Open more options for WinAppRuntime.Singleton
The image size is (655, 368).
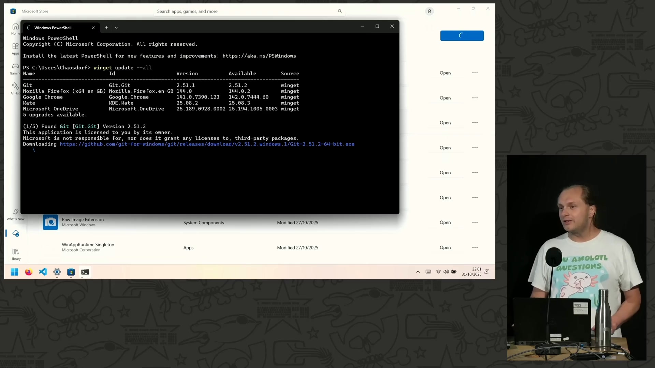475,247
